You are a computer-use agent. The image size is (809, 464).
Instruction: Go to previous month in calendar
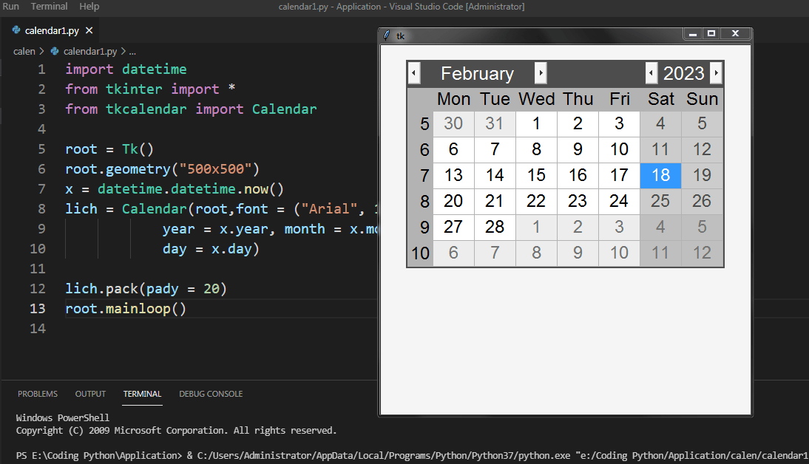(414, 73)
